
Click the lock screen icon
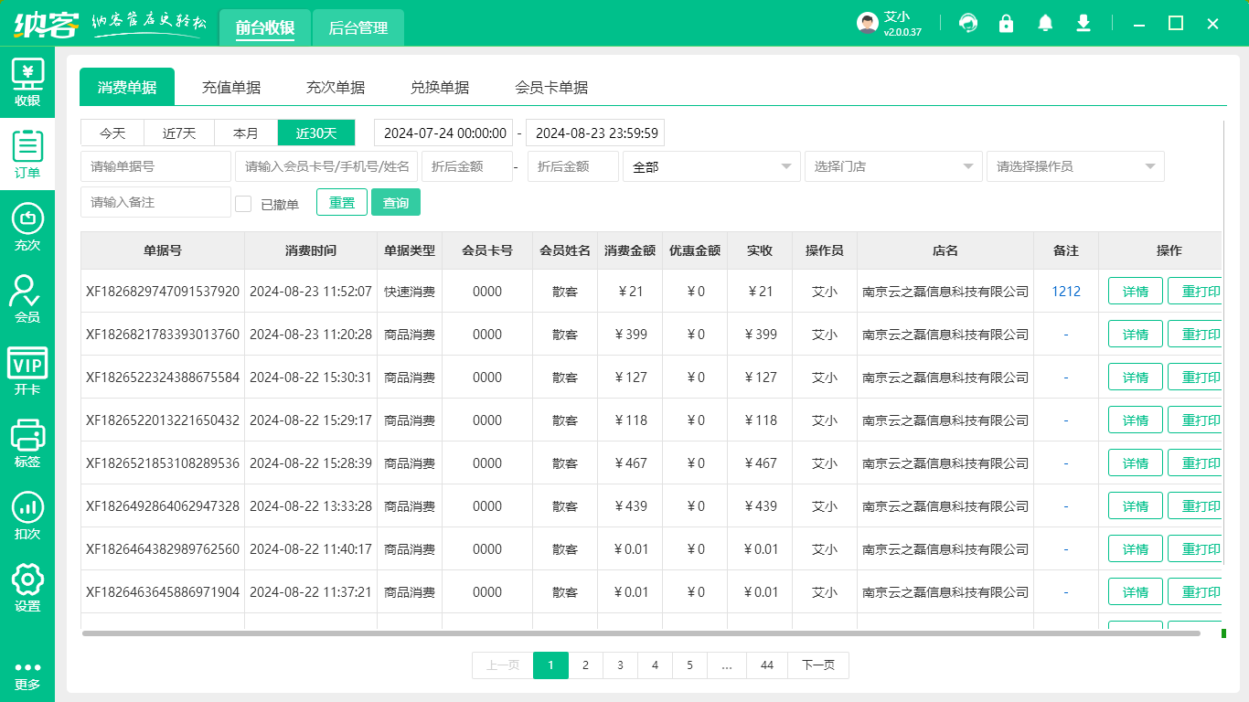tap(1007, 24)
